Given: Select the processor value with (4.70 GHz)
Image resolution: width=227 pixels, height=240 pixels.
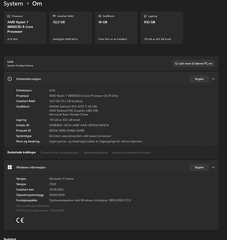Looking at the screenshot, I should coord(83,96).
